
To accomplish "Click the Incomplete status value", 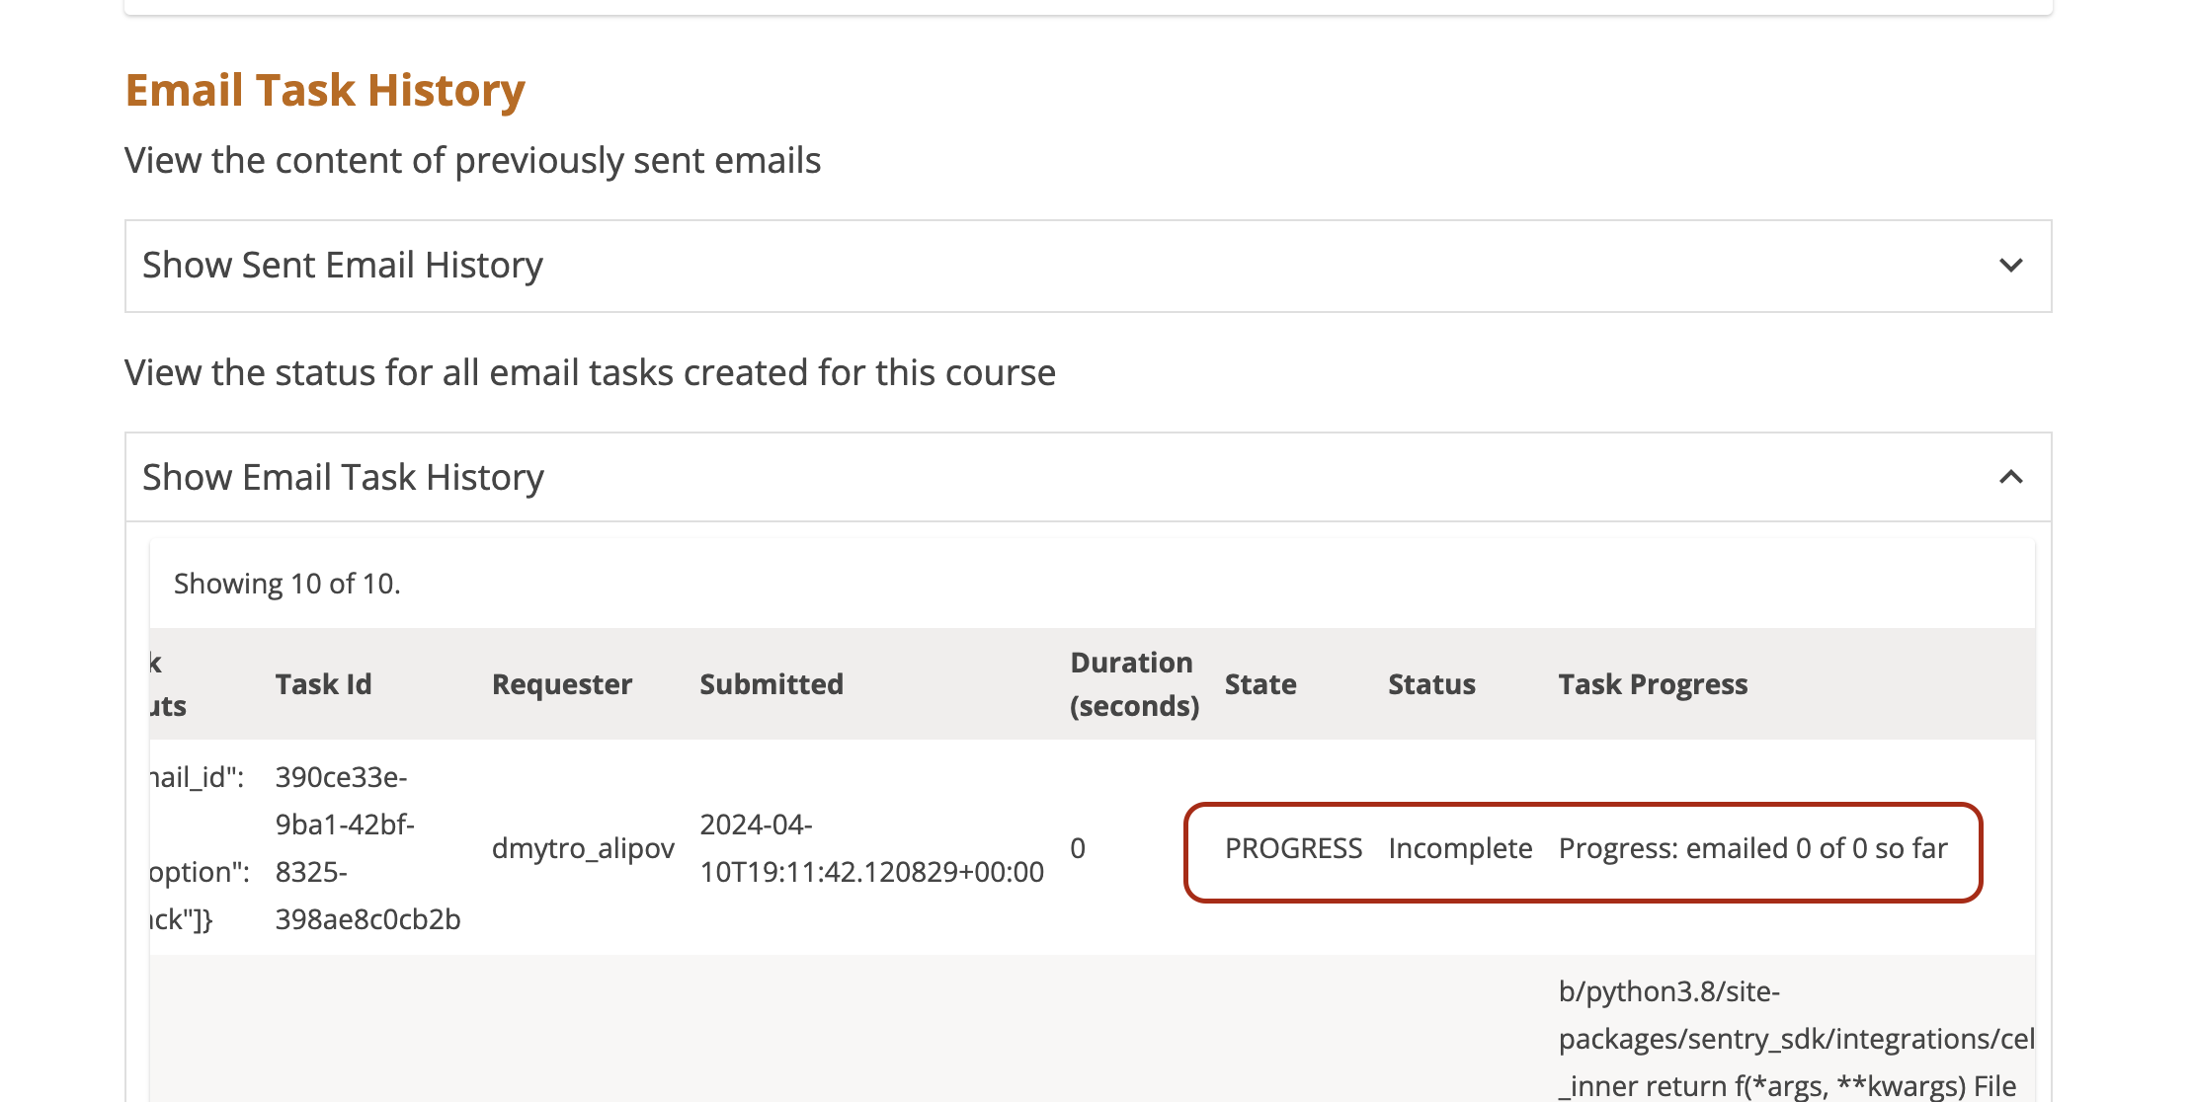I will coord(1460,848).
